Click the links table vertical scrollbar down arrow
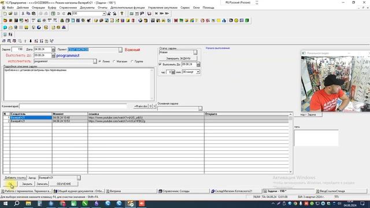This screenshot has height=208, width=370. pos(290,172)
